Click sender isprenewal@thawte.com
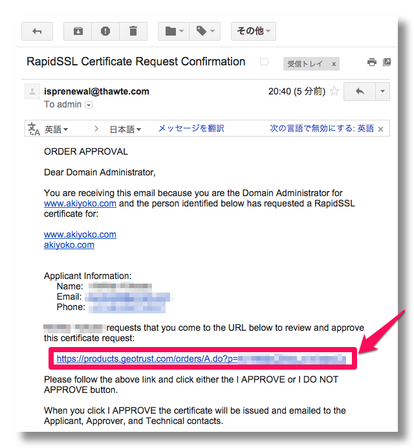The width and height of the screenshot is (414, 448). [x=96, y=91]
